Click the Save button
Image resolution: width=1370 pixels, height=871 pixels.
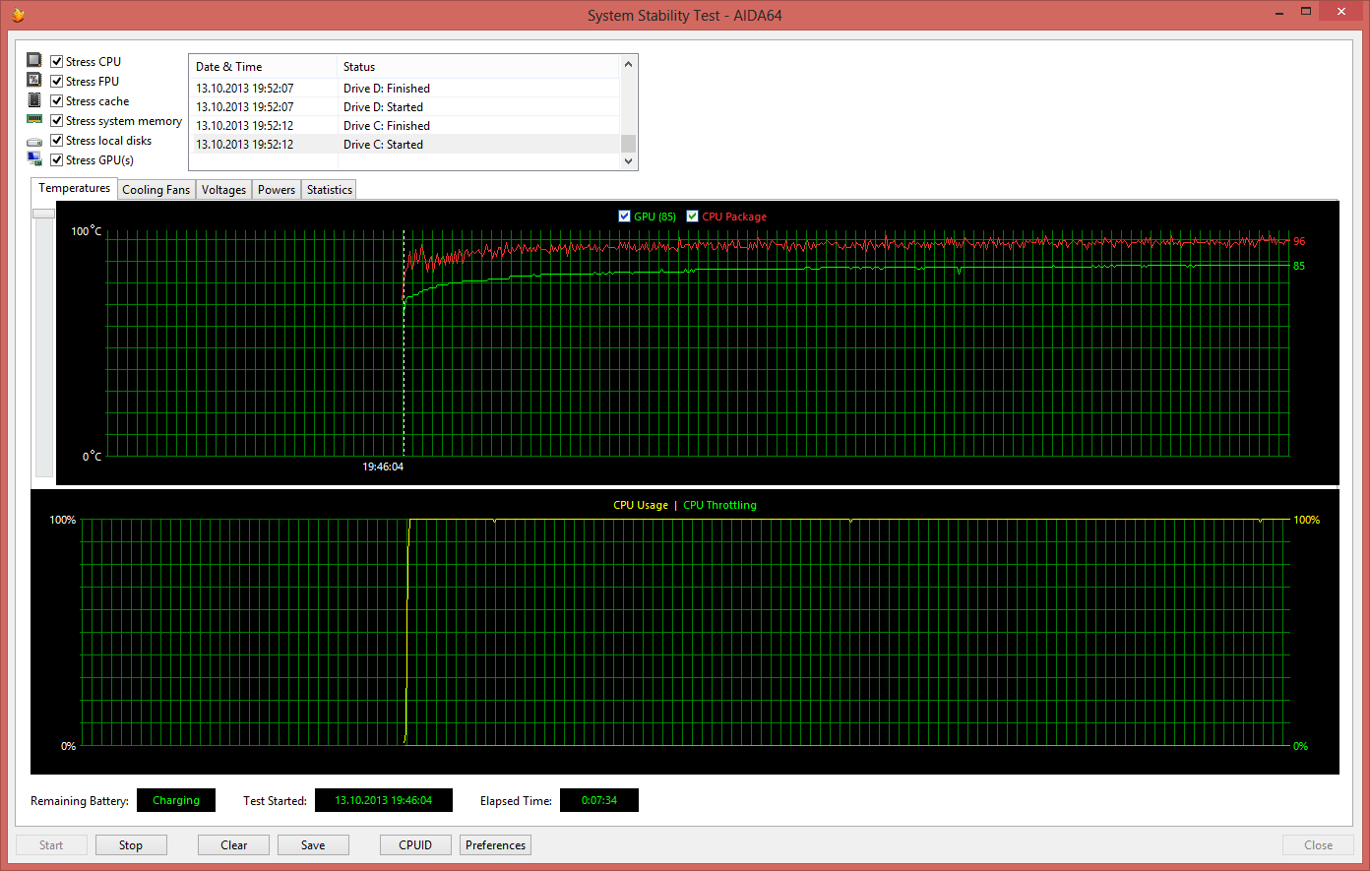tap(313, 844)
